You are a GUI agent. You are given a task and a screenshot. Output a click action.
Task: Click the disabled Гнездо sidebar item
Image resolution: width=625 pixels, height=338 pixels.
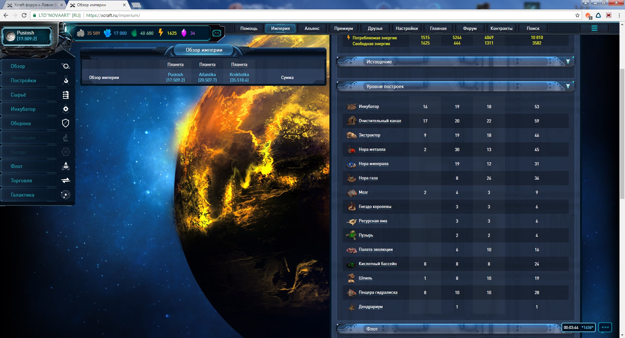coord(38,152)
